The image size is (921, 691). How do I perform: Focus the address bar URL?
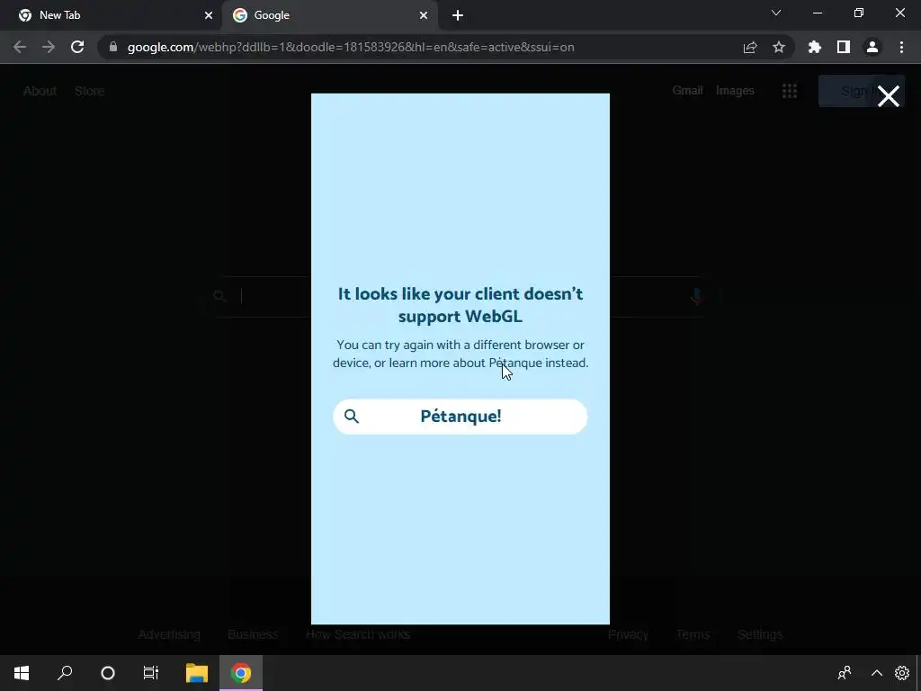pyautogui.click(x=351, y=47)
